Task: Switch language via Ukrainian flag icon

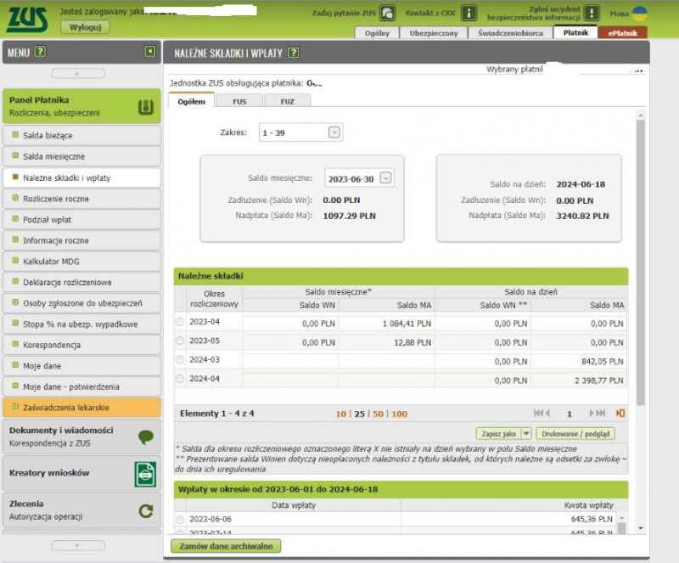Action: (x=640, y=14)
